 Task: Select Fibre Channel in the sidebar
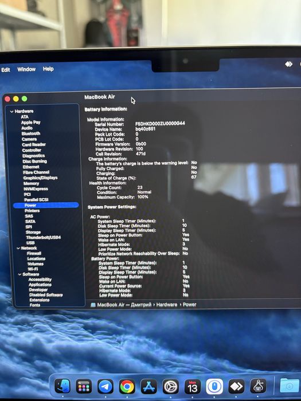36,172
